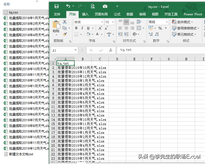Select row 10 header

pos(53,102)
